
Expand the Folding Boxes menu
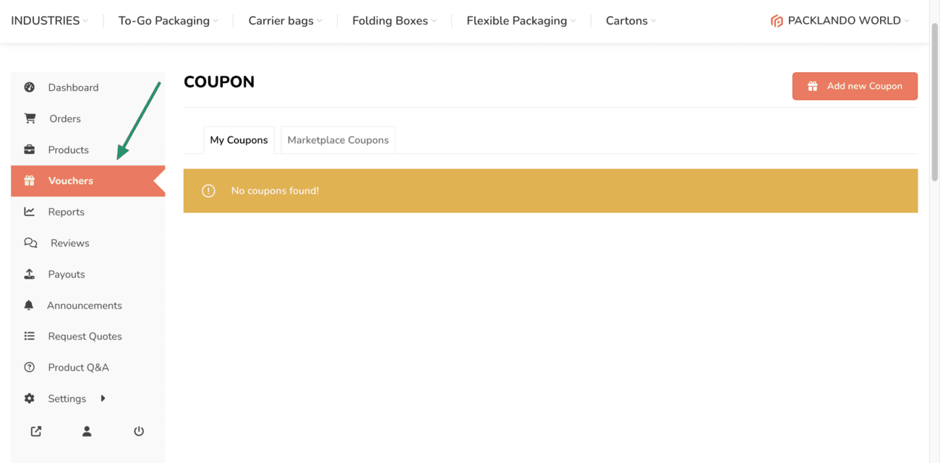point(394,21)
